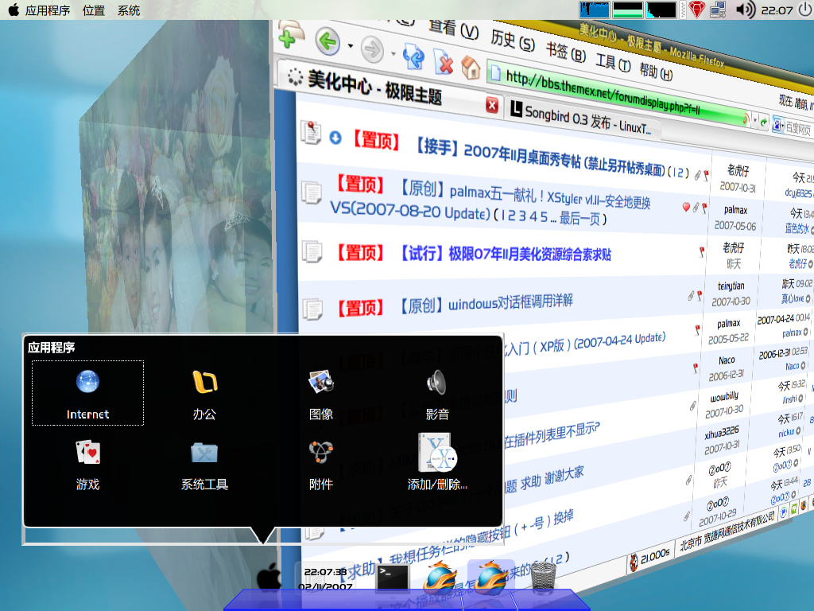This screenshot has width=814, height=611.
Task: Jump to 最后一页 of the XStyler thread
Action: point(578,218)
